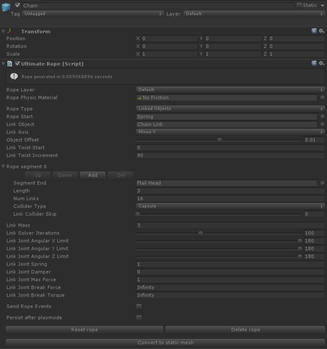The width and height of the screenshot is (327, 349).
Task: Click the Object Offset value field
Action: pyautogui.click(x=314, y=140)
